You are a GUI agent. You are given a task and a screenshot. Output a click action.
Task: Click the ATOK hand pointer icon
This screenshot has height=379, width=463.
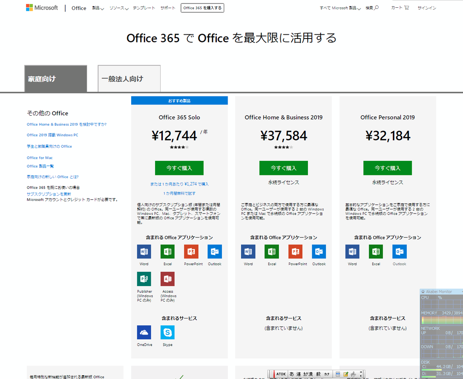pos(353,374)
